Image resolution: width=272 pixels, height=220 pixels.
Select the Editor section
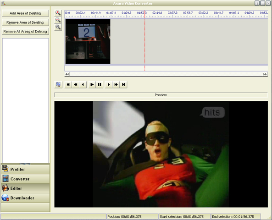(25, 188)
